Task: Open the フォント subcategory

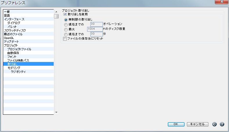Action: point(28,57)
